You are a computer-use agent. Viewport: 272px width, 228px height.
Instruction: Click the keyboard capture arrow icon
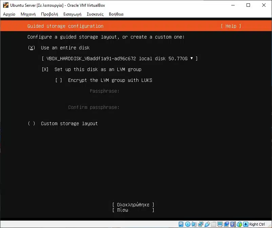coord(246,224)
